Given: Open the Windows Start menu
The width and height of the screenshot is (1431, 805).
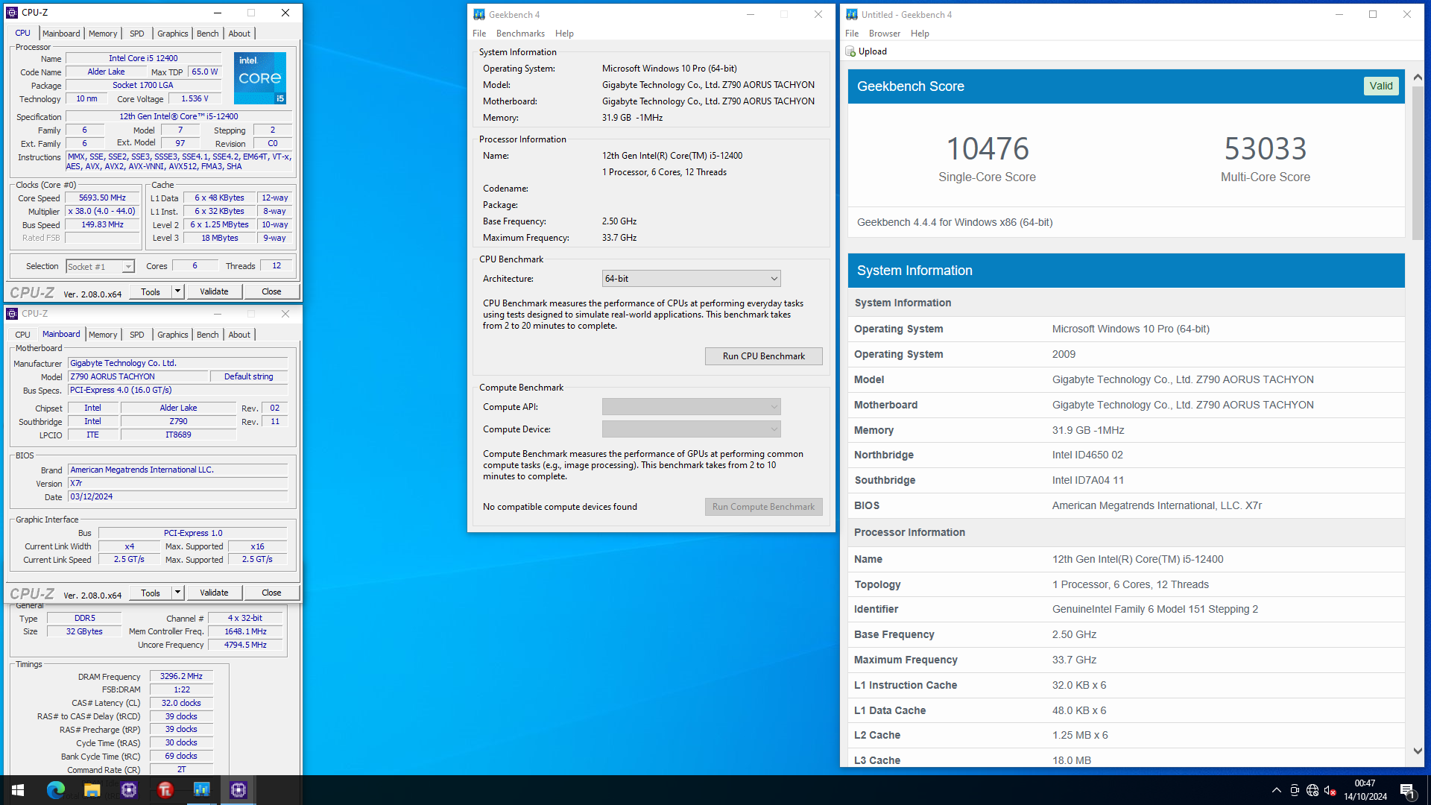Looking at the screenshot, I should coord(18,790).
